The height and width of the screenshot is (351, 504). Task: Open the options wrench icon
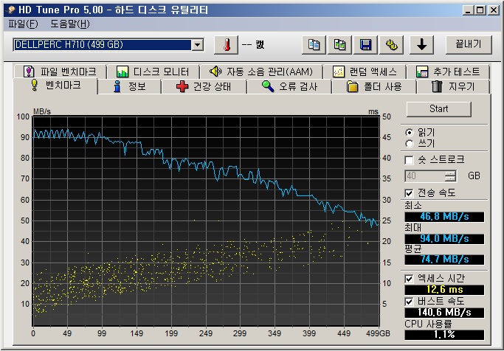coord(392,45)
